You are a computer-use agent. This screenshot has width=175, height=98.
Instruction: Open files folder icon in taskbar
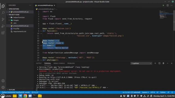pos(40,96)
